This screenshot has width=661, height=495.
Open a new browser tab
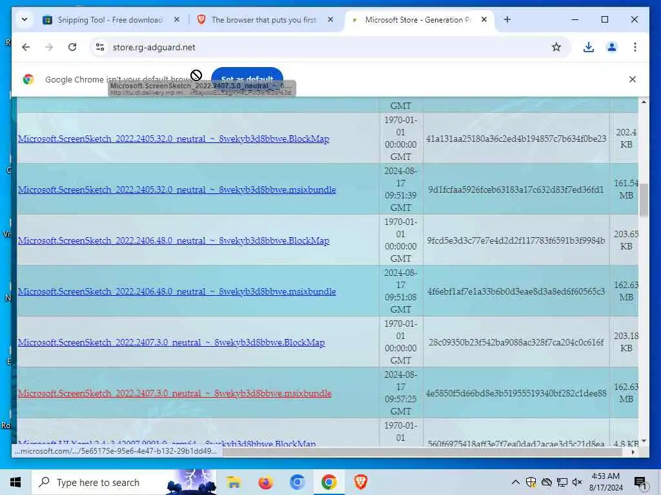[x=507, y=19]
